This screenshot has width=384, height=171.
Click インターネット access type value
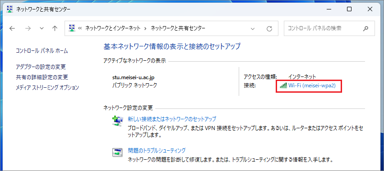302,76
